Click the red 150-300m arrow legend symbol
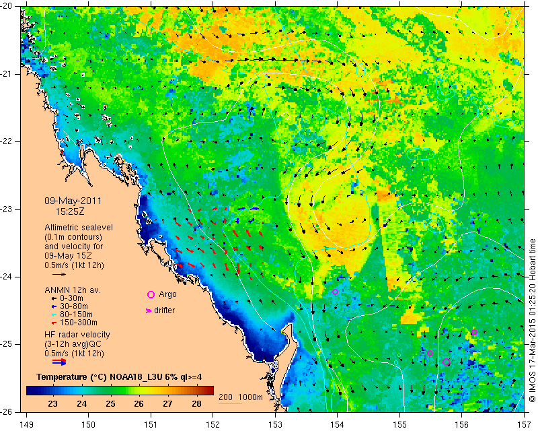This screenshot has width=538, height=431. (54, 323)
